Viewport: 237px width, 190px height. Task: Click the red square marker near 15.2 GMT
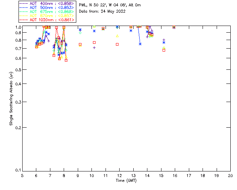[x=164, y=50]
